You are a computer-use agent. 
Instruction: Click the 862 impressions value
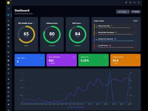pos(51,60)
